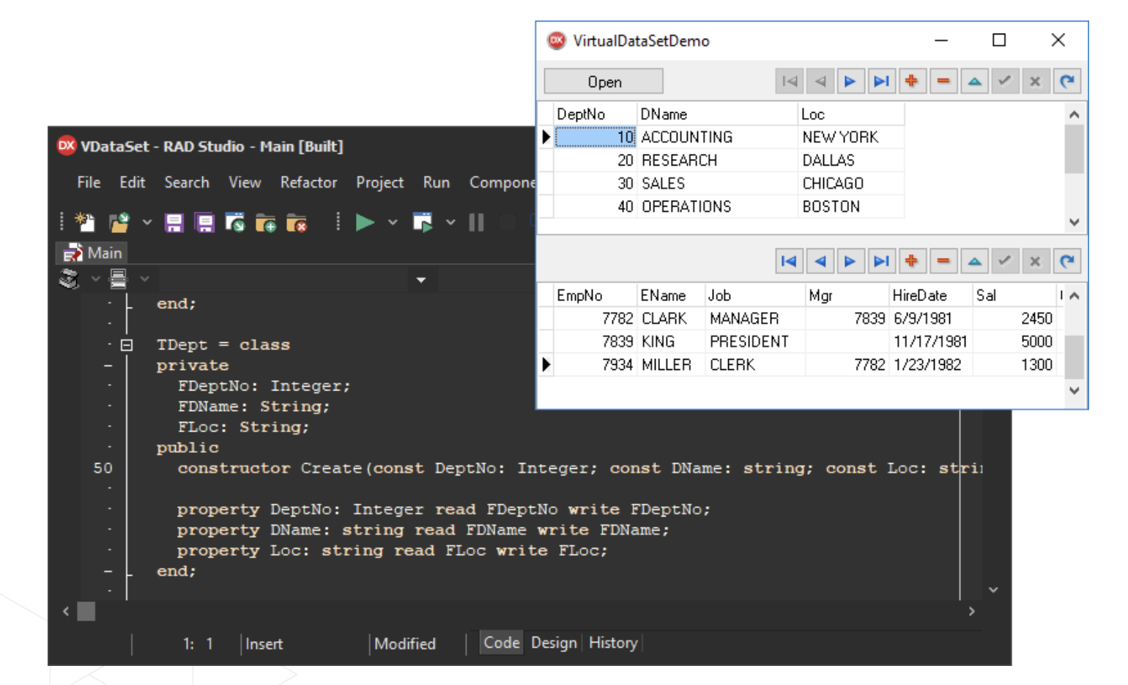Jump to last record in employee navigator
The height and width of the screenshot is (685, 1128).
(x=881, y=261)
